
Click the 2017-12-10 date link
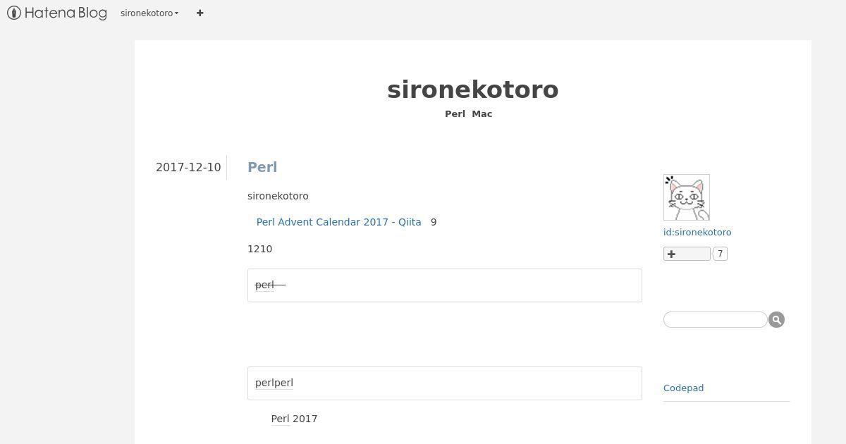coord(188,167)
